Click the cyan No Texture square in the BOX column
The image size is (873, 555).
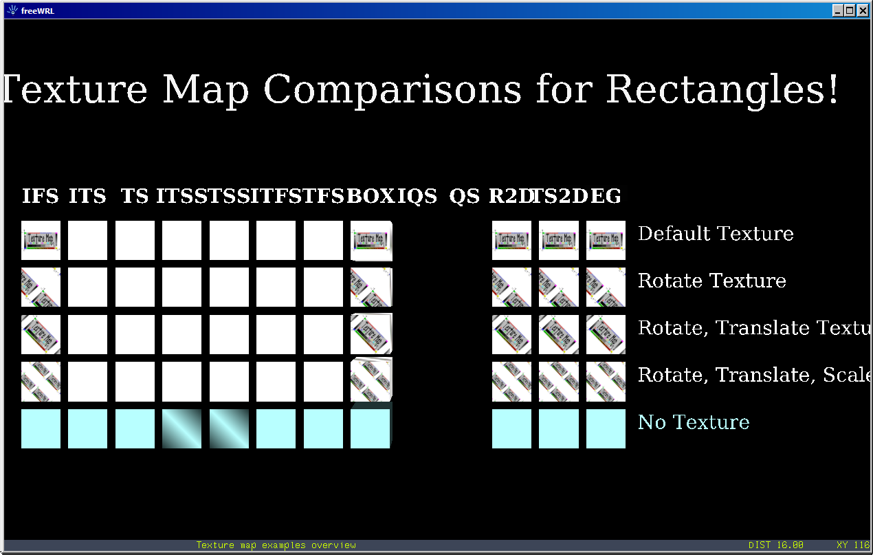(371, 428)
